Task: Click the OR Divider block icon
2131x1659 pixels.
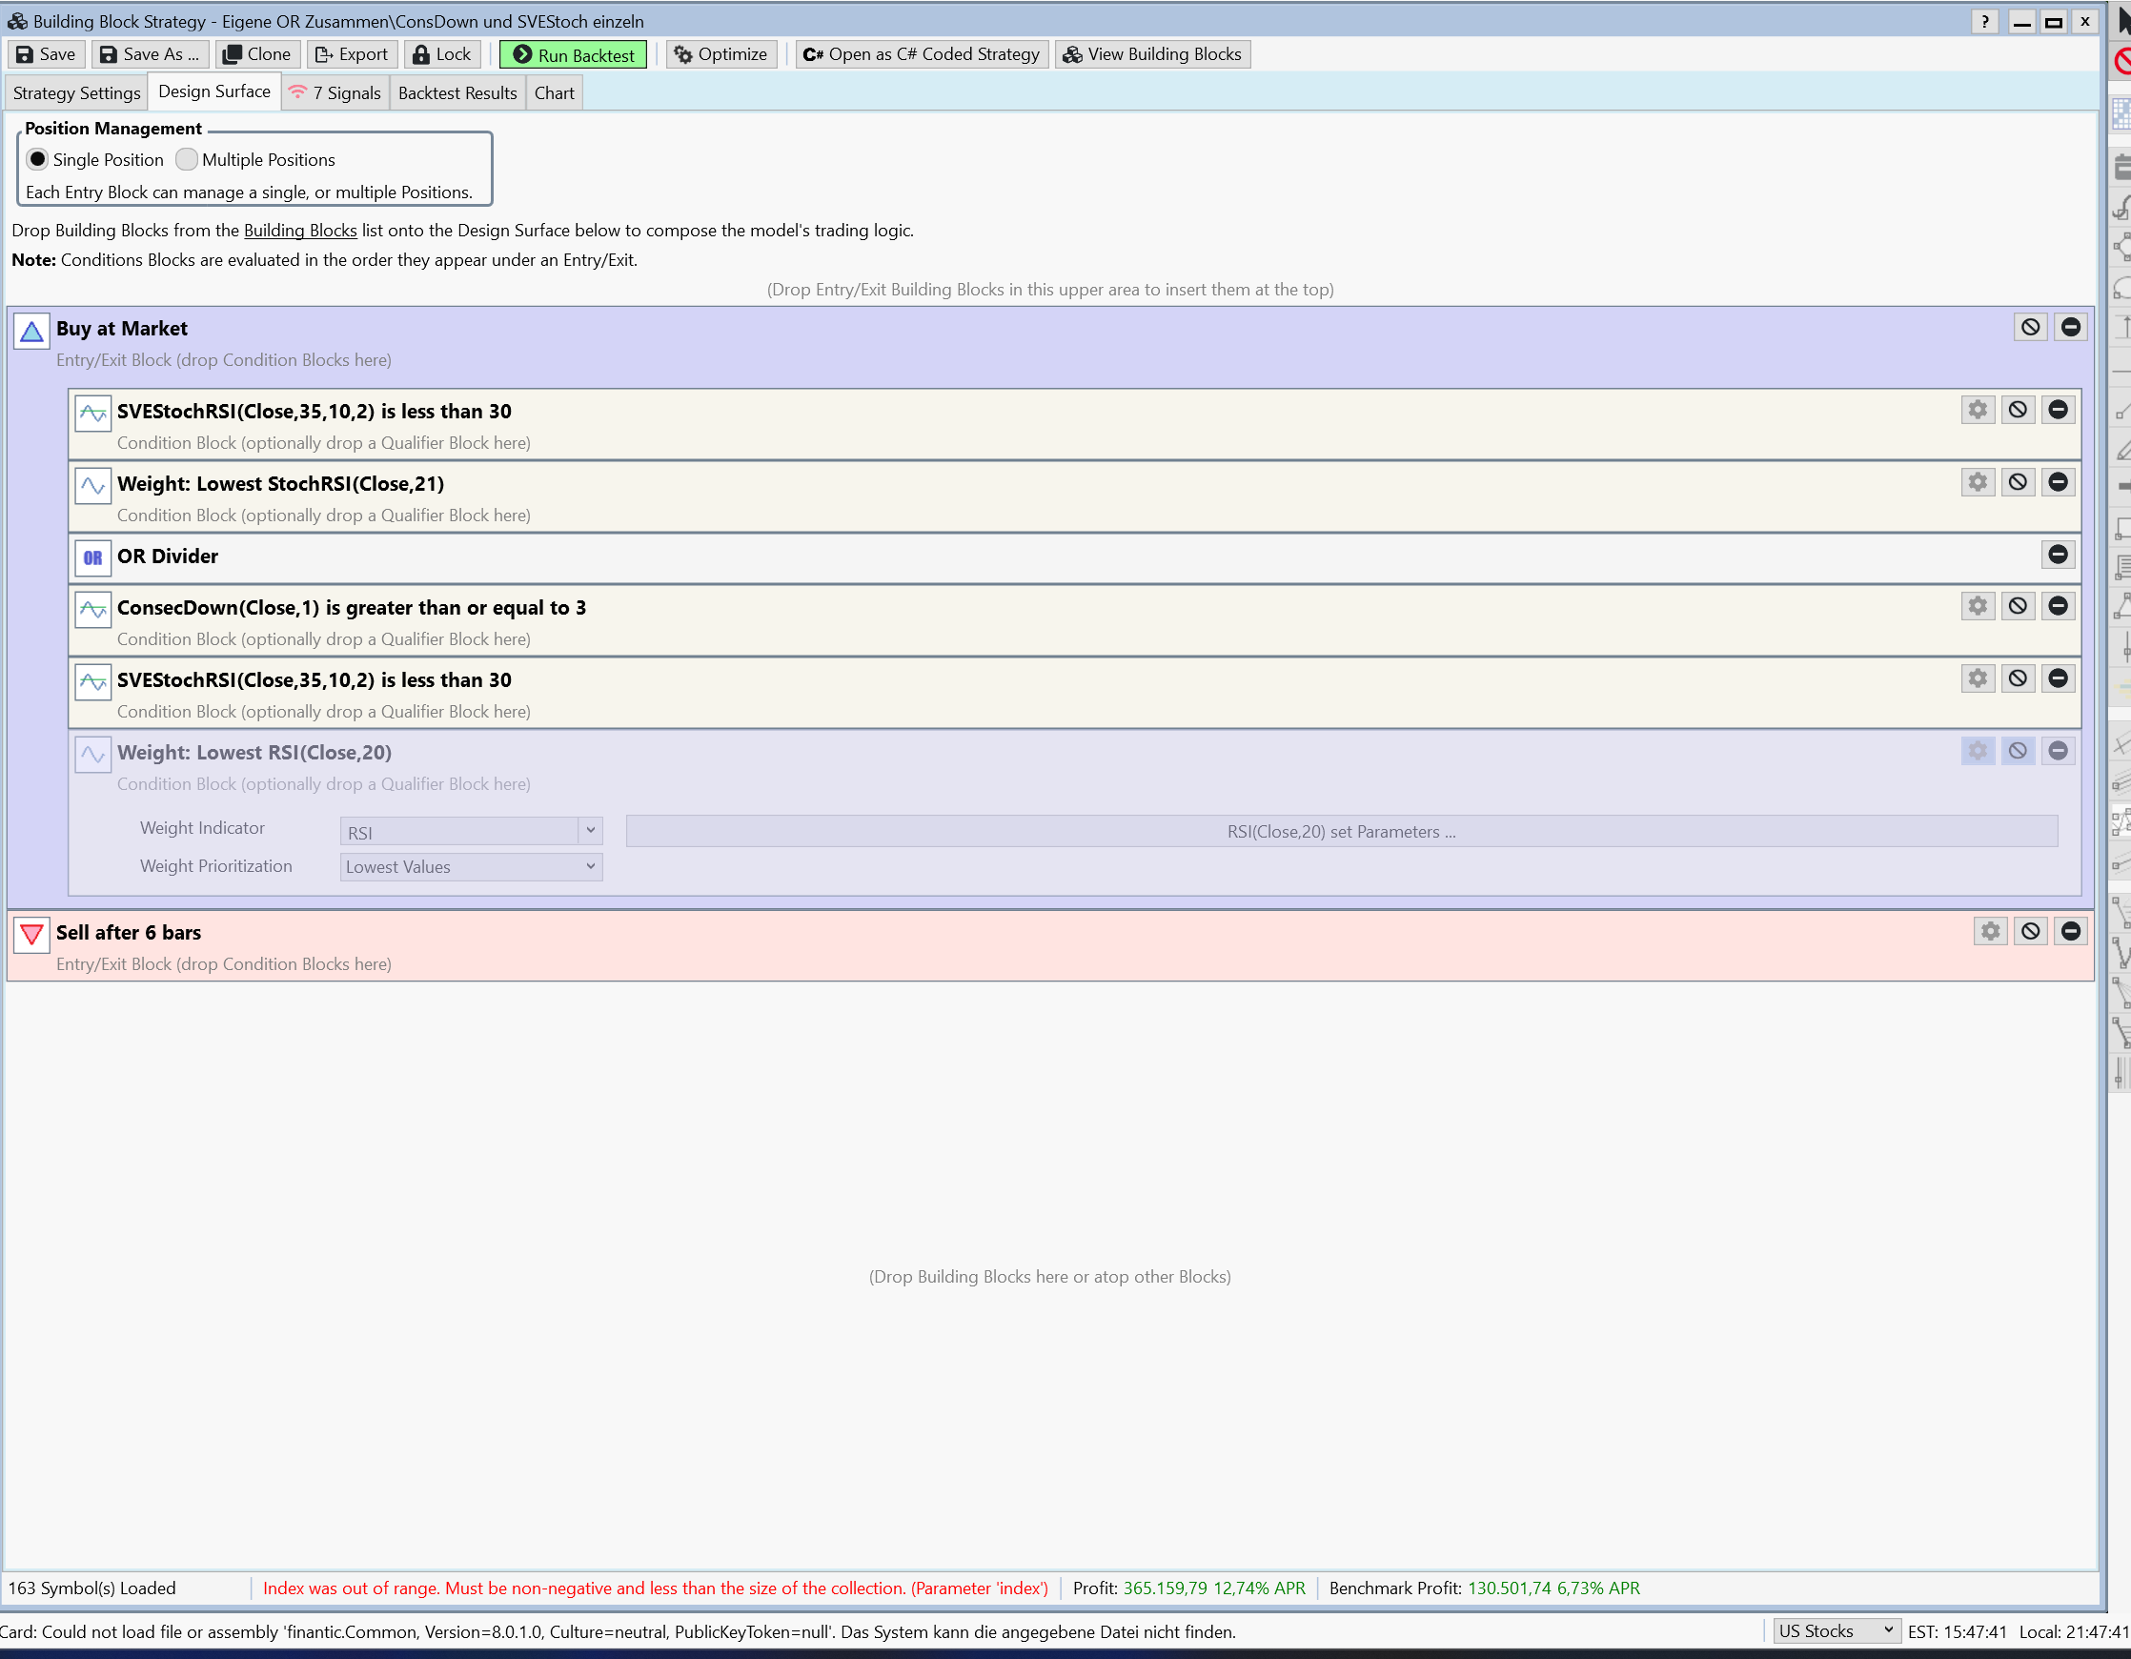Action: point(92,557)
